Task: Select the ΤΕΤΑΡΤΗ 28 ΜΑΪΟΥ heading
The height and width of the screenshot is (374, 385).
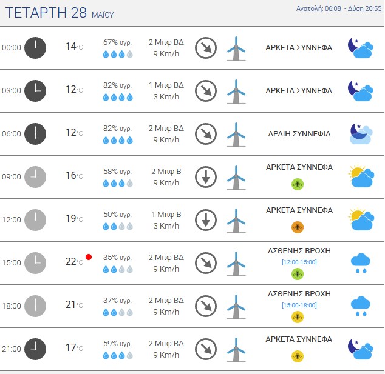Action: [60, 13]
